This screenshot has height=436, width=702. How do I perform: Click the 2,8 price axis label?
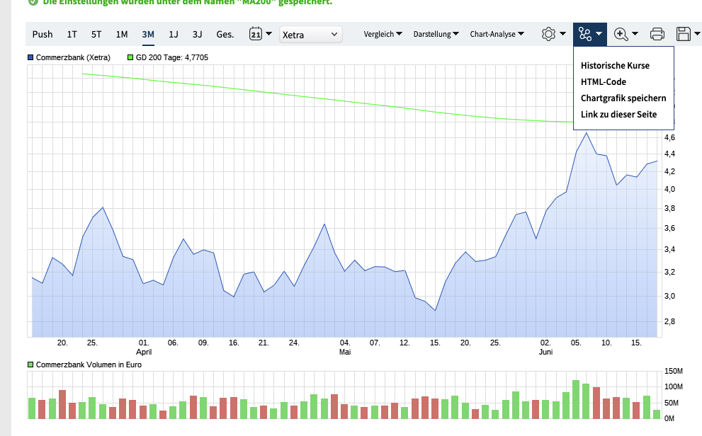pos(669,321)
